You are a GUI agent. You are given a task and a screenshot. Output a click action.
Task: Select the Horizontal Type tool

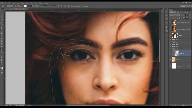pos(2,52)
